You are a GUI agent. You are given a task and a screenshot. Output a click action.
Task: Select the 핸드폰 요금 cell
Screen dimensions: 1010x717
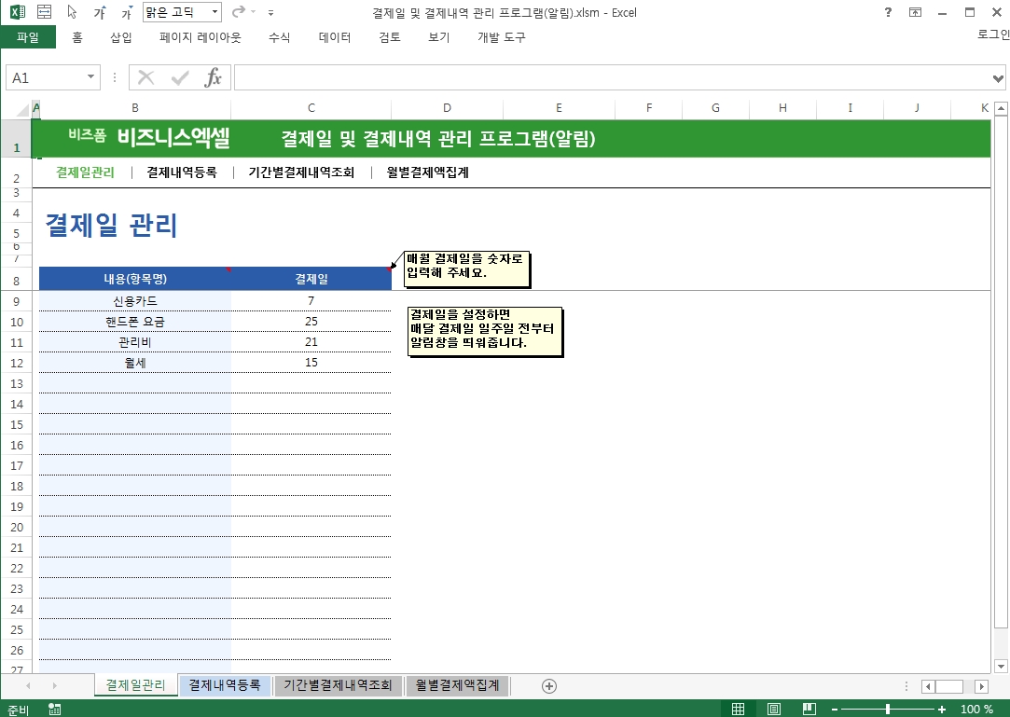point(135,322)
